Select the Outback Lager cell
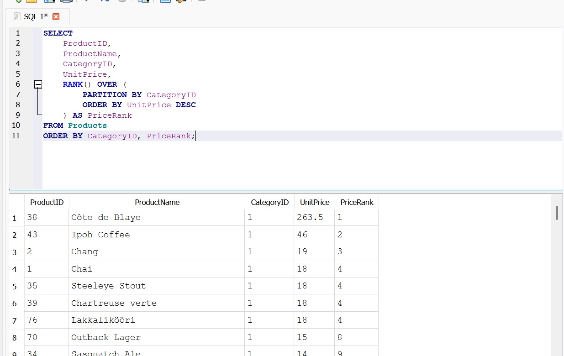This screenshot has height=356, width=564. pos(157,337)
